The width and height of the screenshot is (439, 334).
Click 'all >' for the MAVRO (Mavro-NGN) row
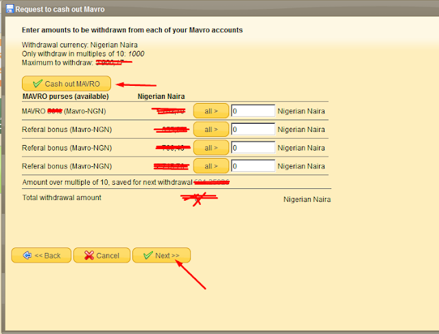coord(211,111)
